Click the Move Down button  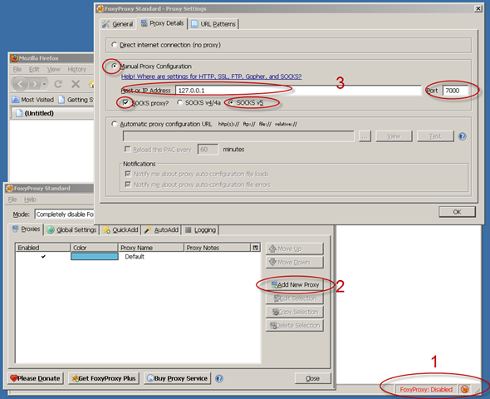(x=295, y=262)
